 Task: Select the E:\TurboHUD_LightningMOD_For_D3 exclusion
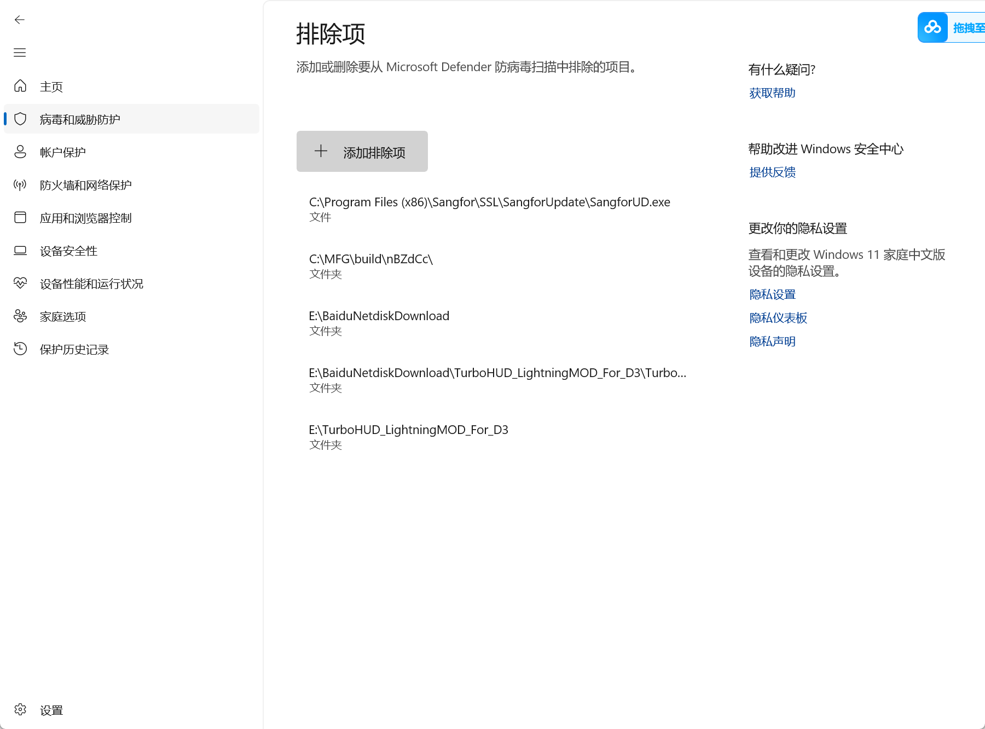point(408,437)
